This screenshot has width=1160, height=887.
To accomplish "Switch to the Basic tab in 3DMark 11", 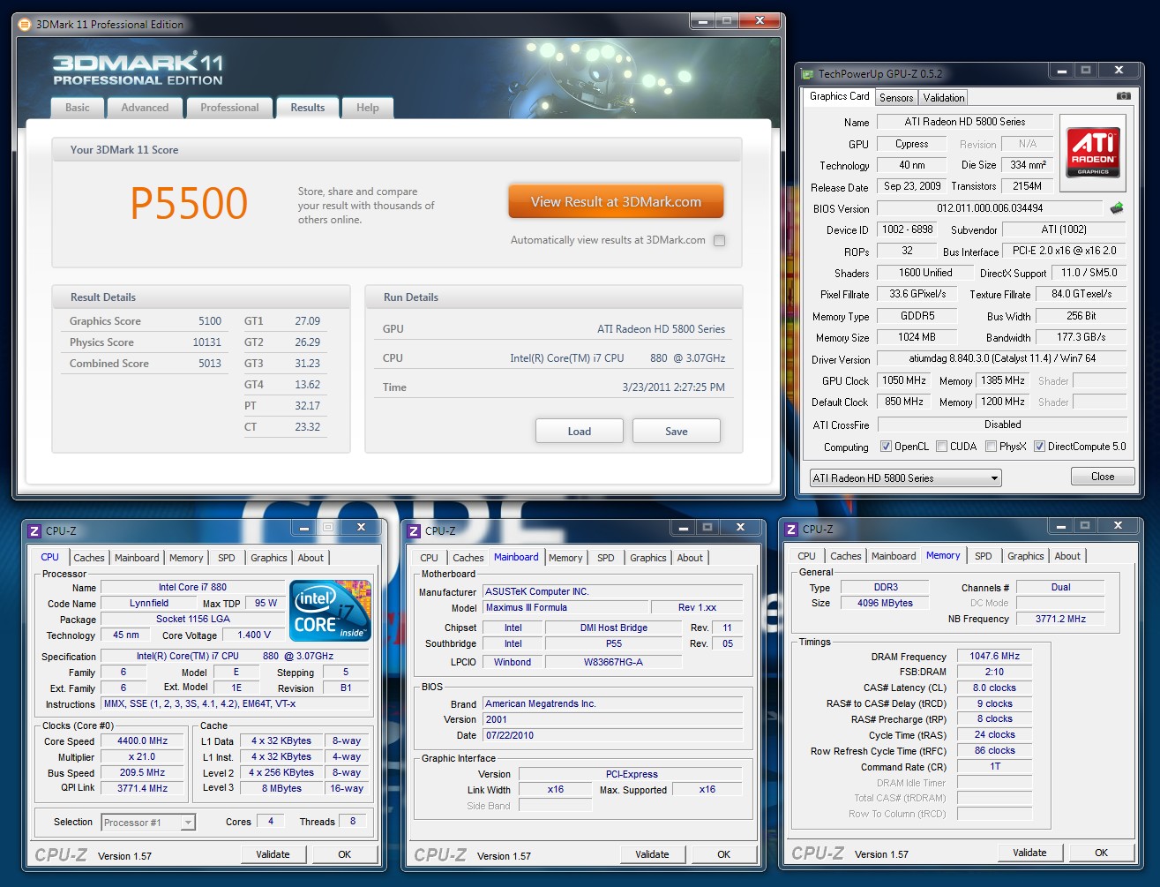I will pos(78,108).
